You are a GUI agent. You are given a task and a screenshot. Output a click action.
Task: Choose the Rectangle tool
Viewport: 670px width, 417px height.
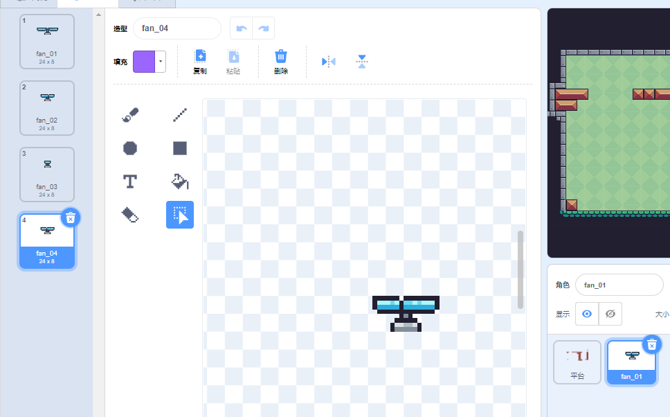pos(180,148)
